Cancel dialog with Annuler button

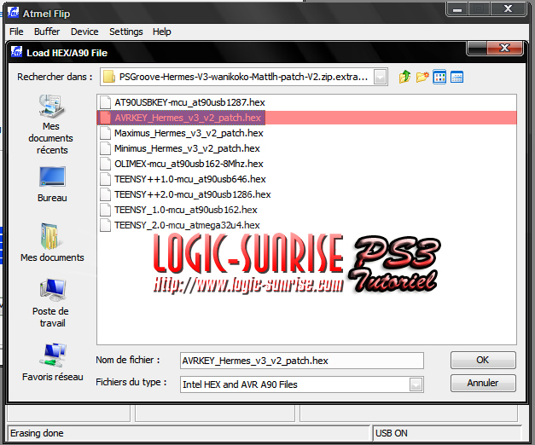[x=483, y=383]
